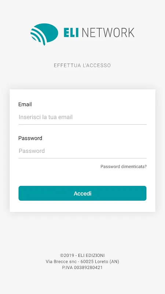Click blank card area below Accedi button
Screen dimensions: 165x294
(x=82, y=206)
